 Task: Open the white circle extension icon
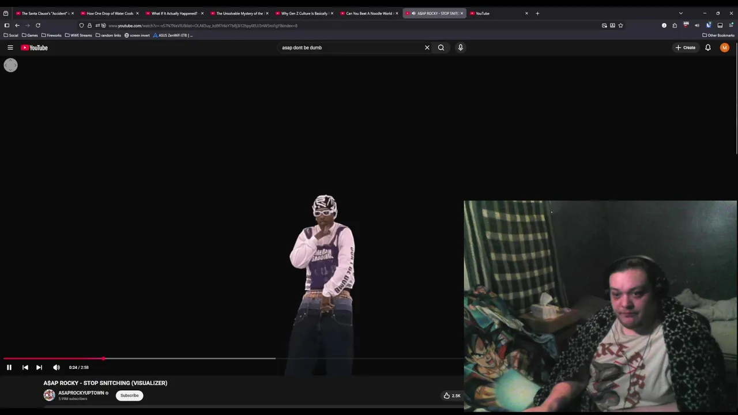(664, 25)
